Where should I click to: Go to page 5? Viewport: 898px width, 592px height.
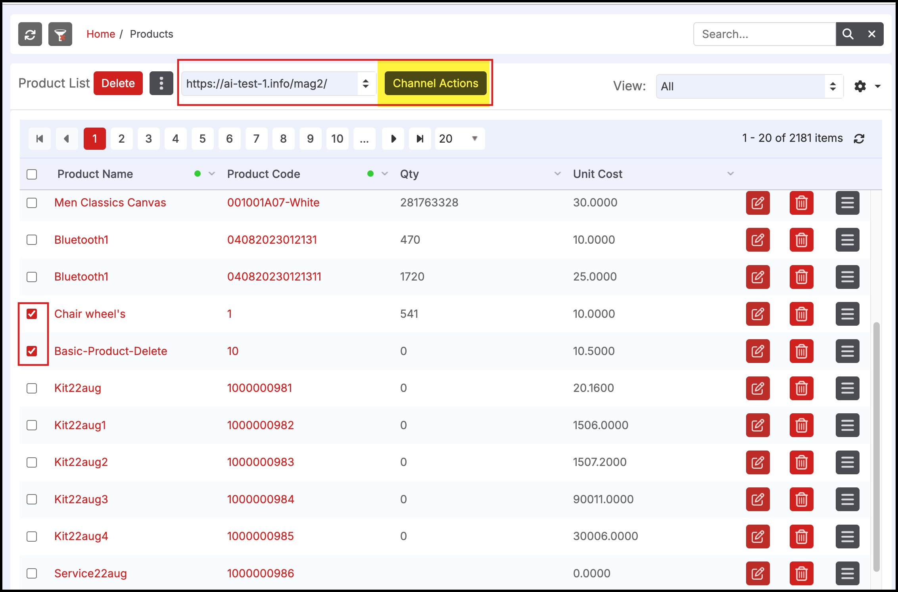(202, 139)
